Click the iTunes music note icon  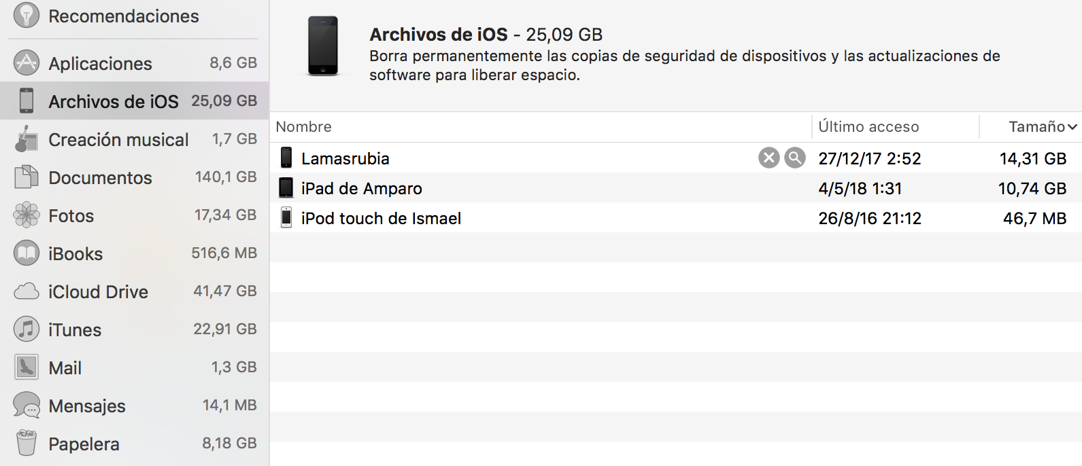pyautogui.click(x=27, y=329)
